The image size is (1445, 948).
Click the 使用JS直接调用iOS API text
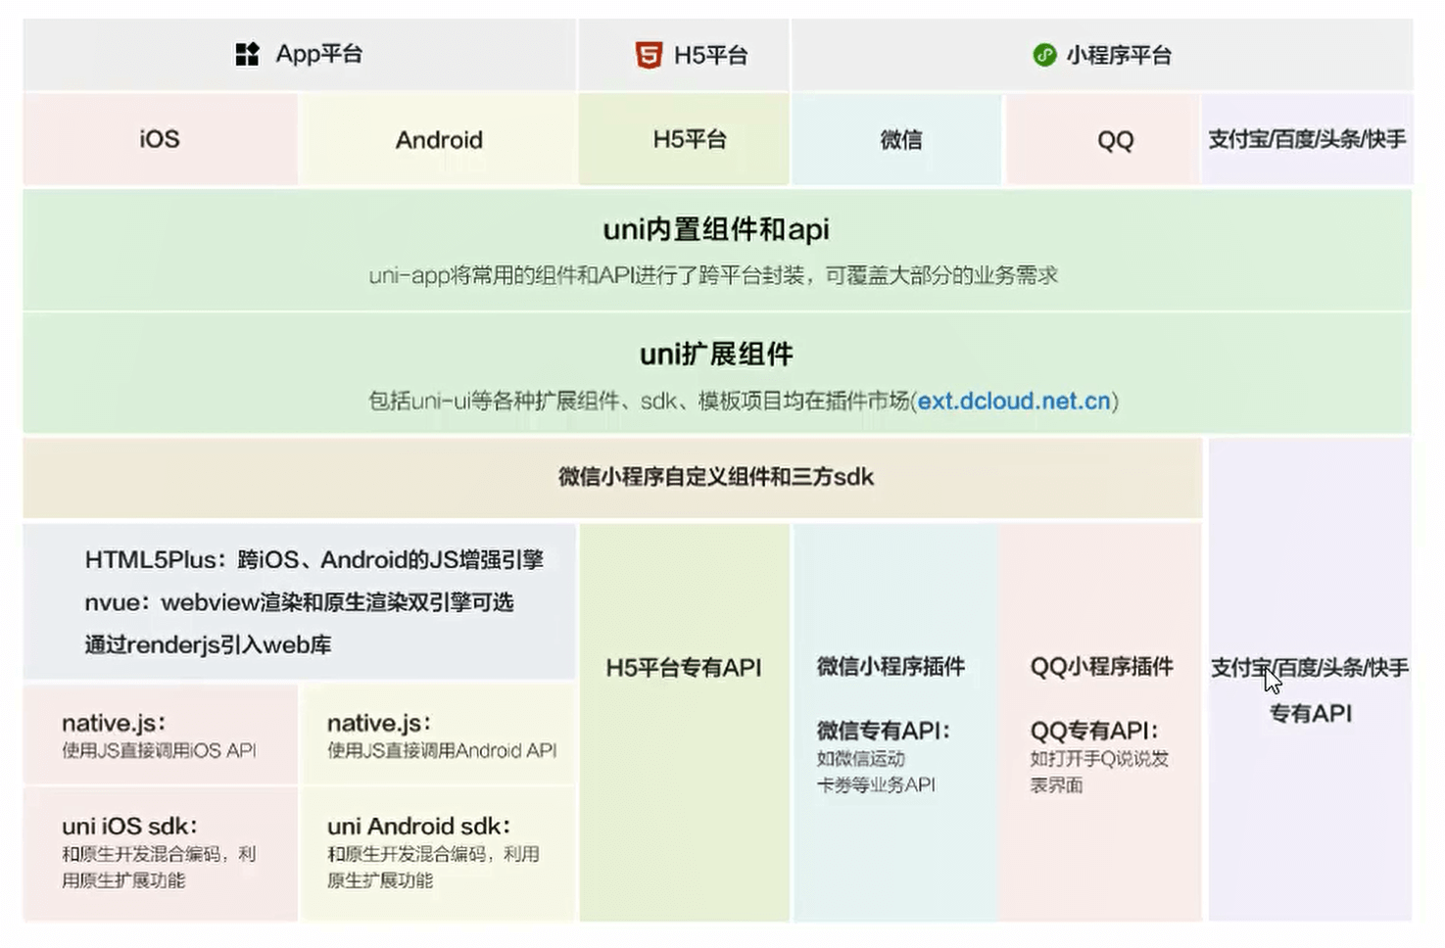point(159,750)
